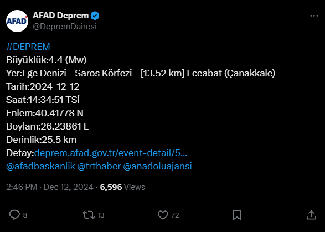Image resolution: width=325 pixels, height=232 pixels.
Task: Visit the @anadoluajansi mention
Action: (x=158, y=166)
